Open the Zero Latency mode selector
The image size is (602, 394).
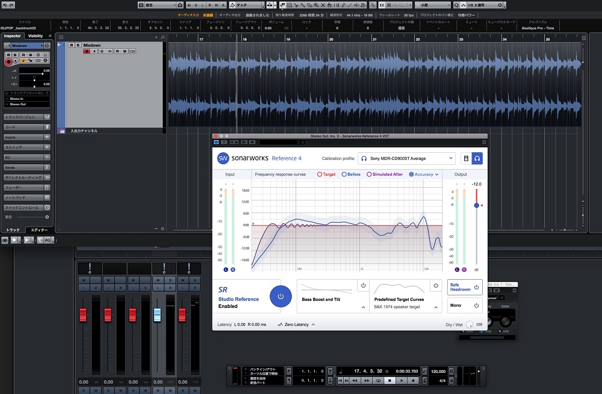296,325
